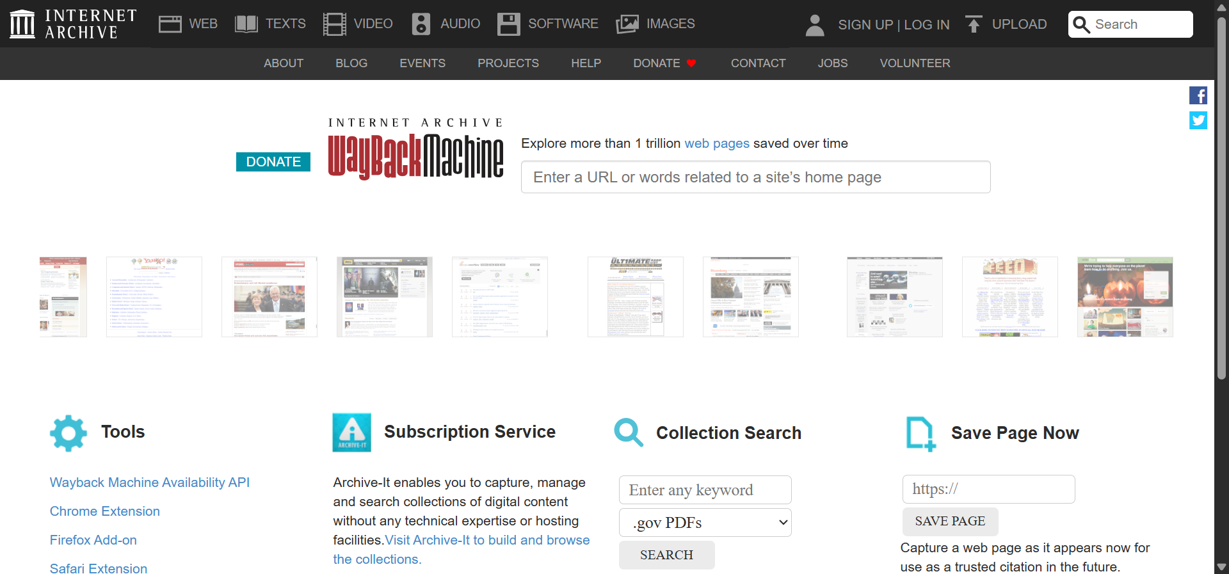1229x574 pixels.
Task: Click the TEXTS nav label
Action: (285, 24)
